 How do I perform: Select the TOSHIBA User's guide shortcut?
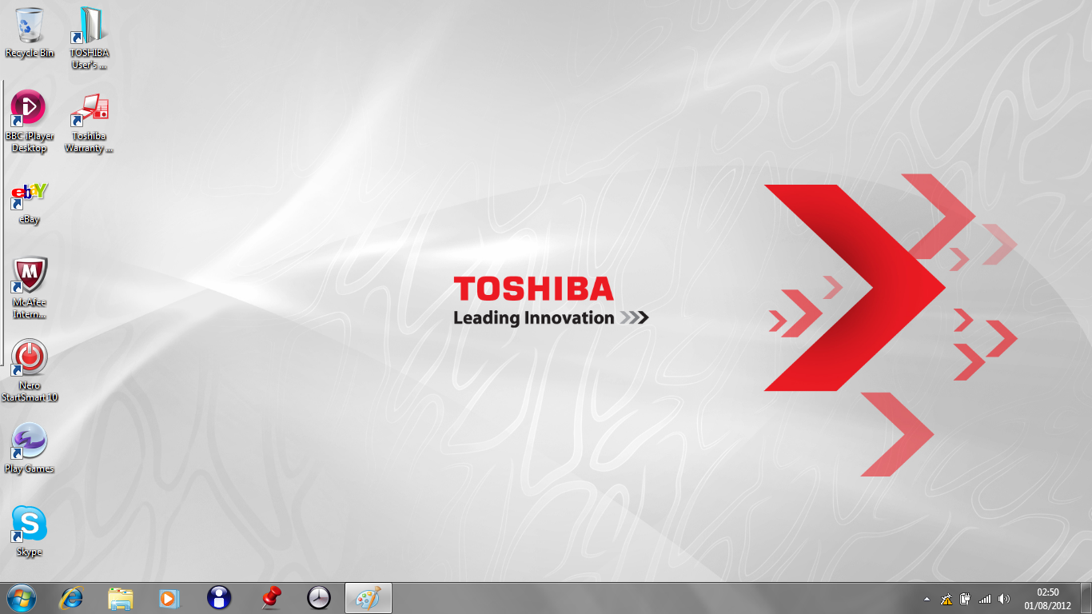click(90, 38)
